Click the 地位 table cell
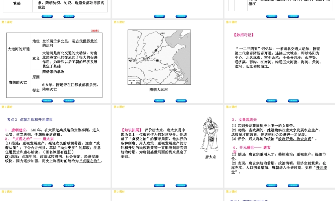The image size is (335, 201). [x=36, y=41]
